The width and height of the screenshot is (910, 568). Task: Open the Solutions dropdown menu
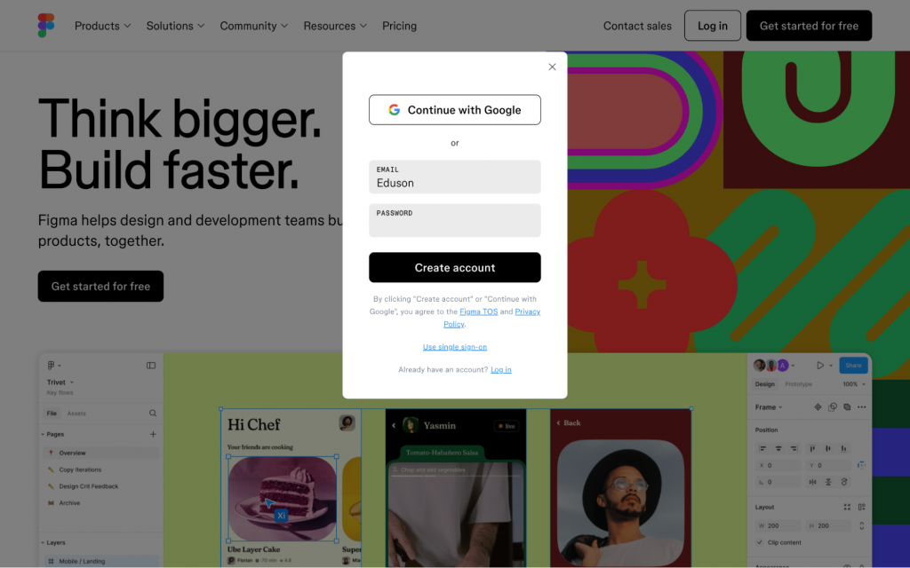[175, 26]
